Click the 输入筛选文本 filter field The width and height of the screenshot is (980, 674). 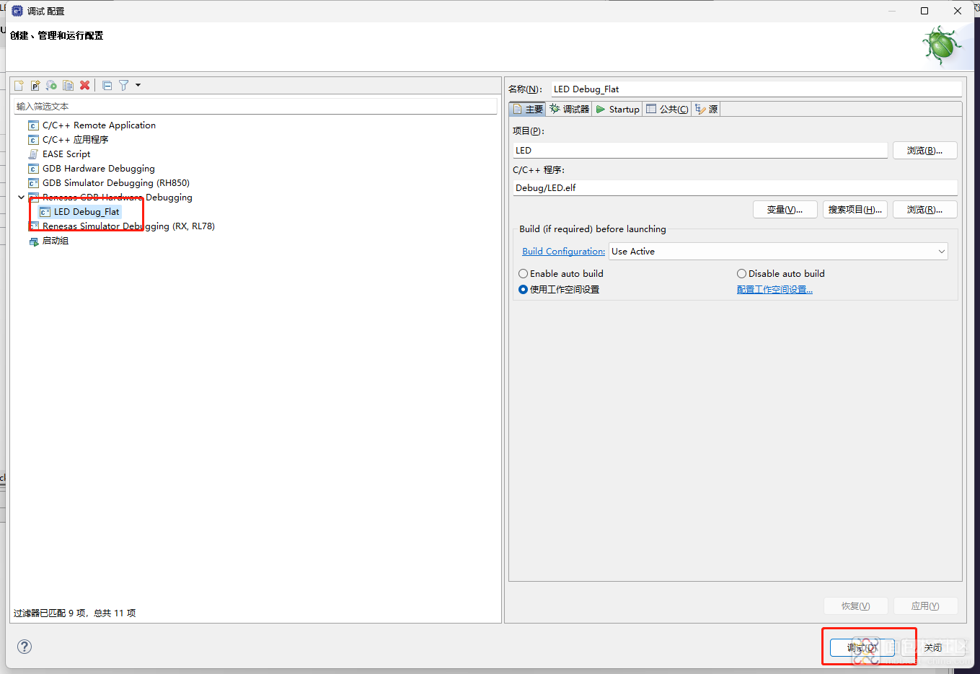(x=255, y=106)
